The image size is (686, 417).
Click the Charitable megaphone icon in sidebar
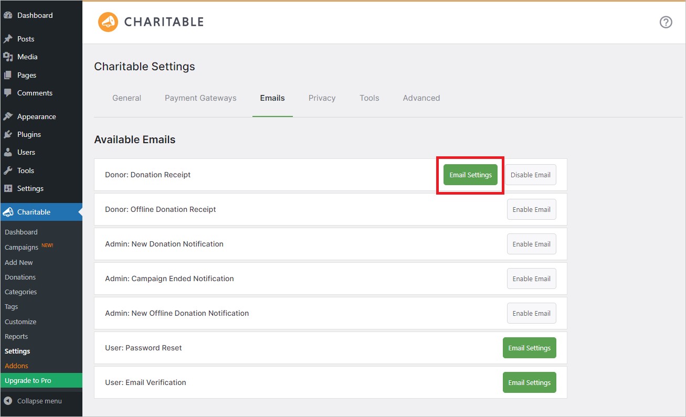click(x=8, y=212)
